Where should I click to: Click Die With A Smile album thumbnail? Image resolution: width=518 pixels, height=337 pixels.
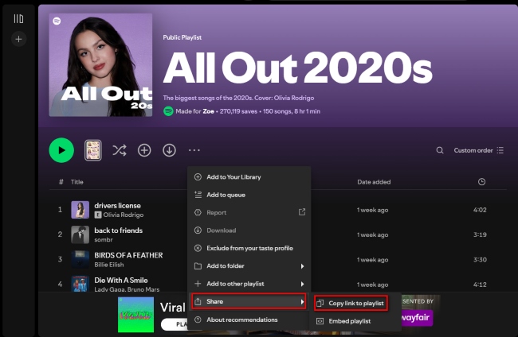(80, 284)
